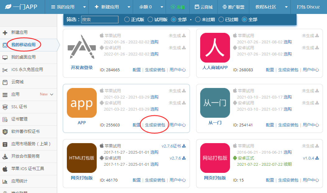Click the 人人商城APP name link
The width and height of the screenshot is (327, 193).
(215, 68)
